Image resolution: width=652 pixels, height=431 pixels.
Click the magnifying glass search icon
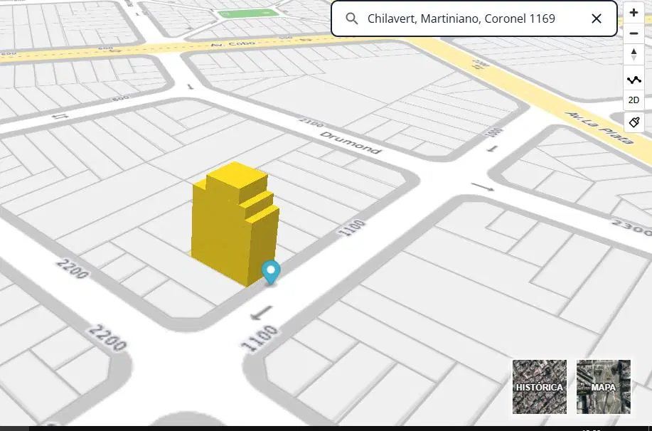[x=352, y=18]
